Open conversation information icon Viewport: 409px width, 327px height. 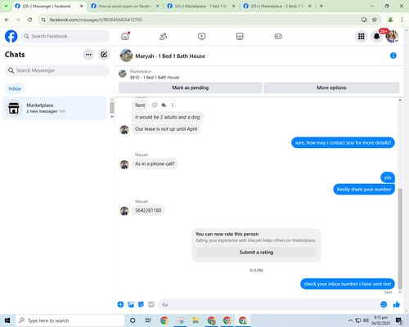[x=393, y=56]
